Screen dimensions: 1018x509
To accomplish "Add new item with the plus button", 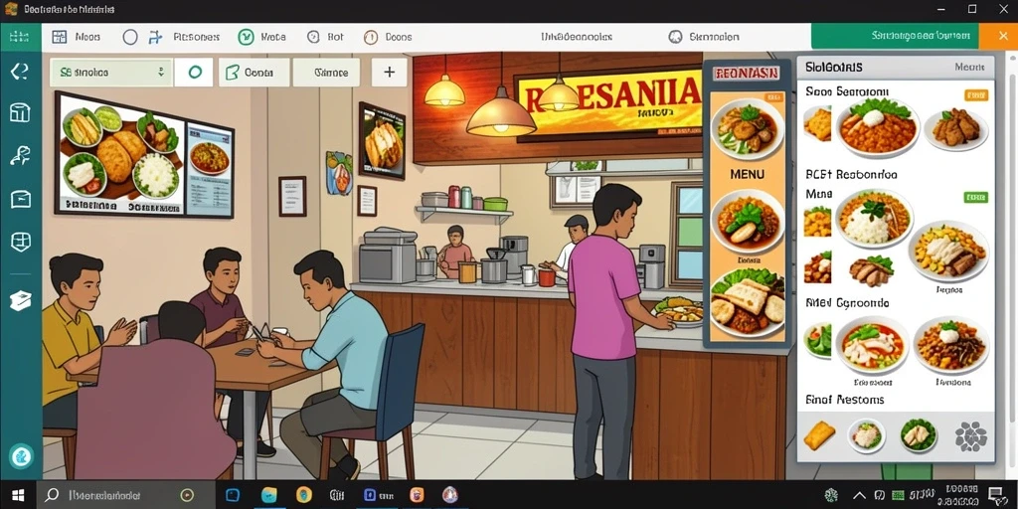I will [390, 72].
